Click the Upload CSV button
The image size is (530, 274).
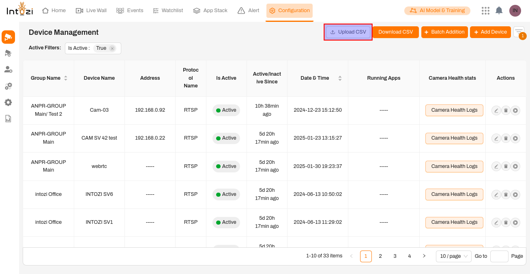[348, 32]
